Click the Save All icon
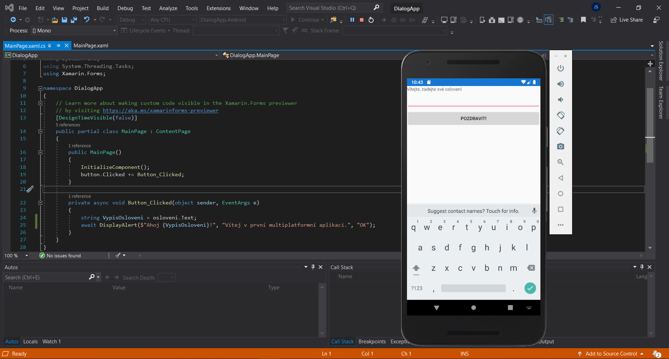This screenshot has height=359, width=669. 74,20
